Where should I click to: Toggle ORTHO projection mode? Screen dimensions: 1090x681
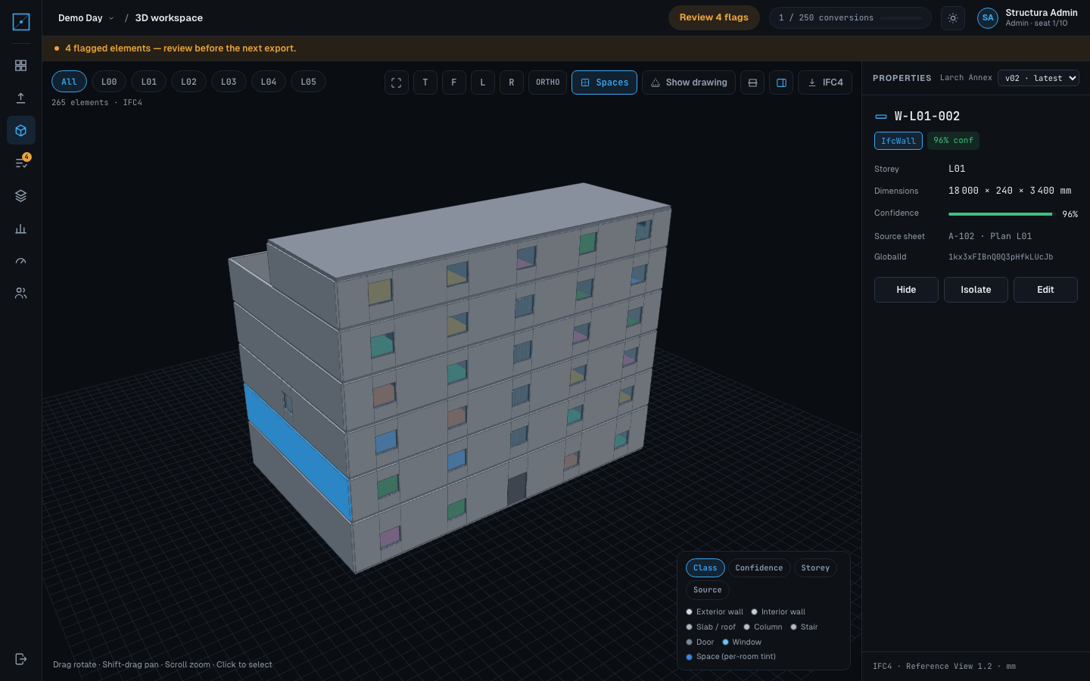click(x=548, y=82)
